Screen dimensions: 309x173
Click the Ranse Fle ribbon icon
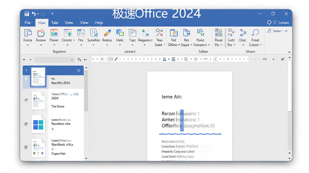point(219,32)
